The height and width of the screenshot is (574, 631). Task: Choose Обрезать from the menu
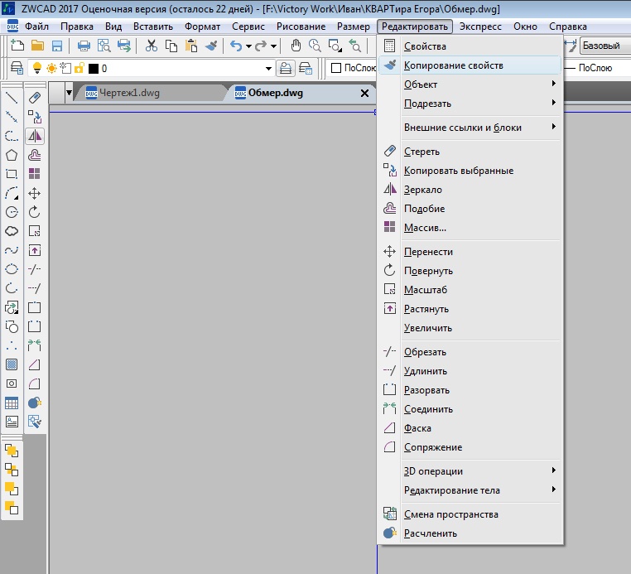[470, 352]
